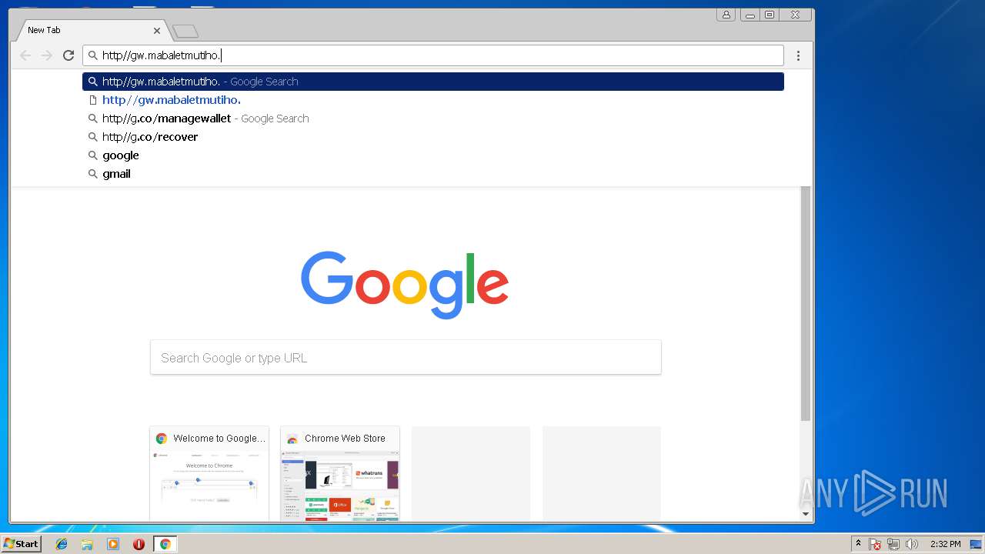
Task: Open the Chrome three-dot menu
Action: [x=798, y=55]
